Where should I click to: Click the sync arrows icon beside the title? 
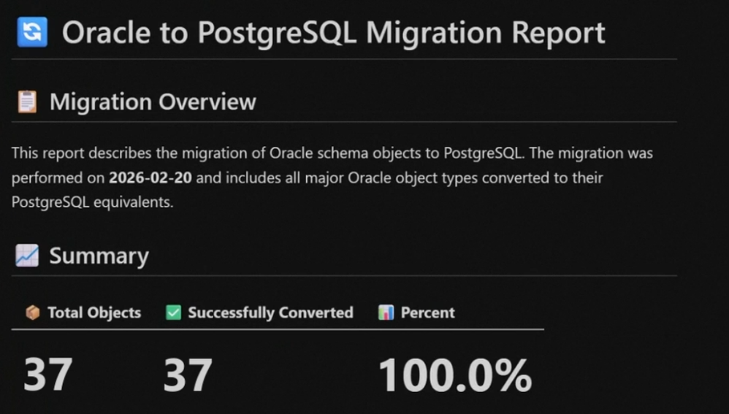[31, 32]
